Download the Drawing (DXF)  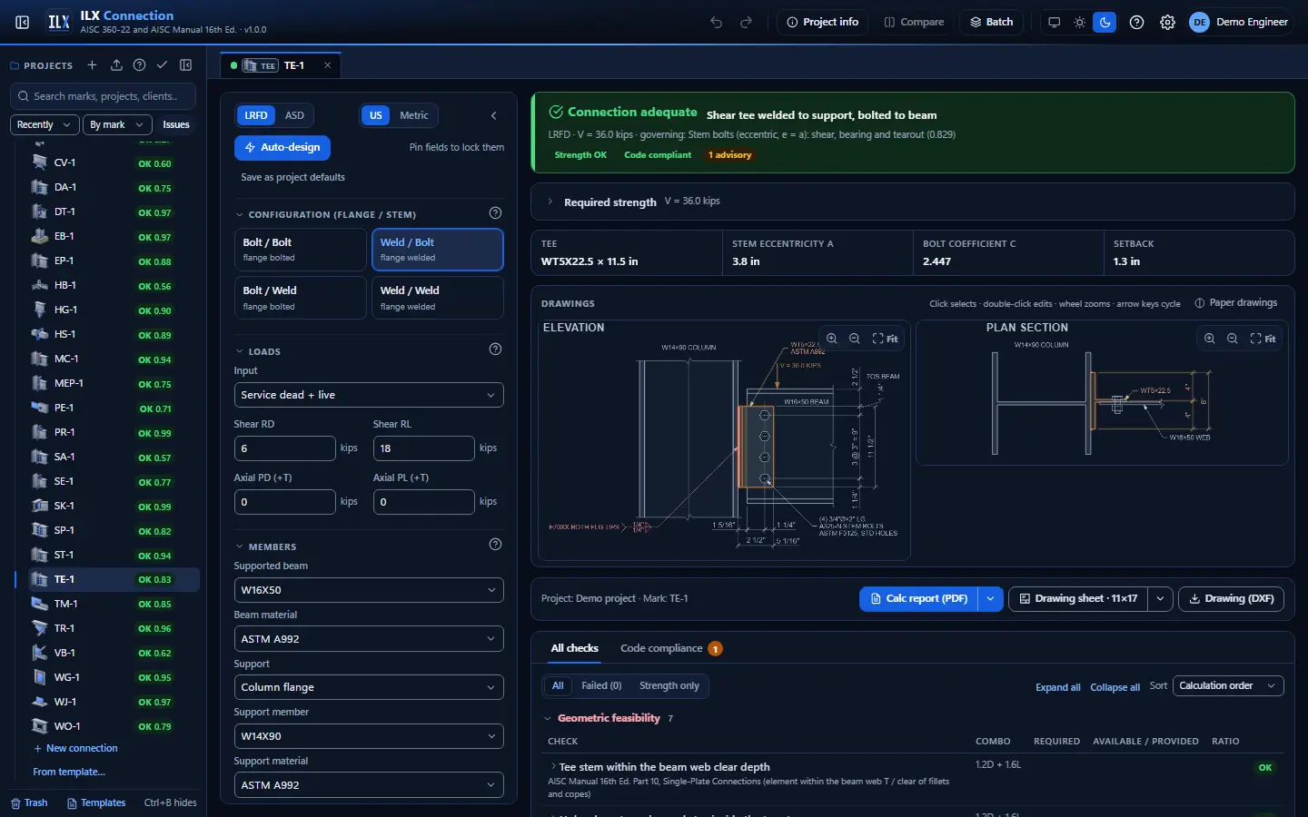tap(1231, 599)
